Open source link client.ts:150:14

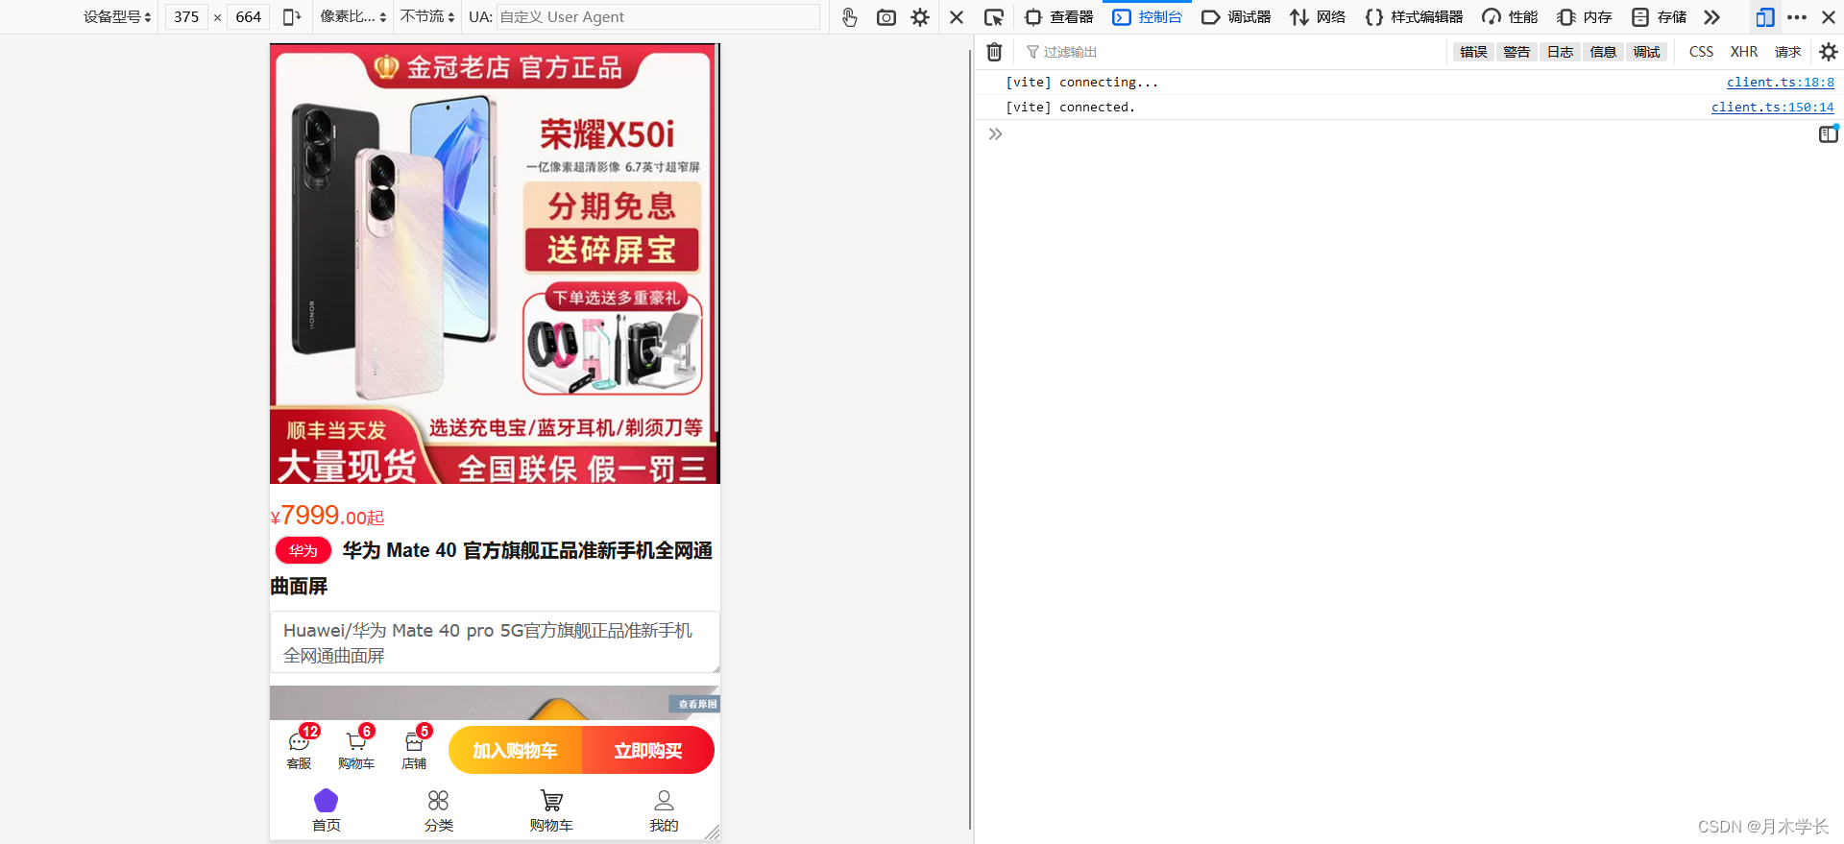click(1772, 108)
